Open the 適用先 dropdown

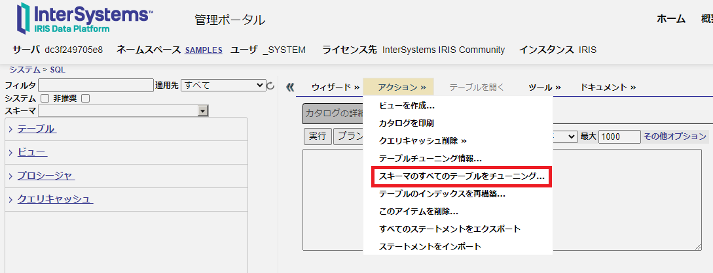click(223, 85)
